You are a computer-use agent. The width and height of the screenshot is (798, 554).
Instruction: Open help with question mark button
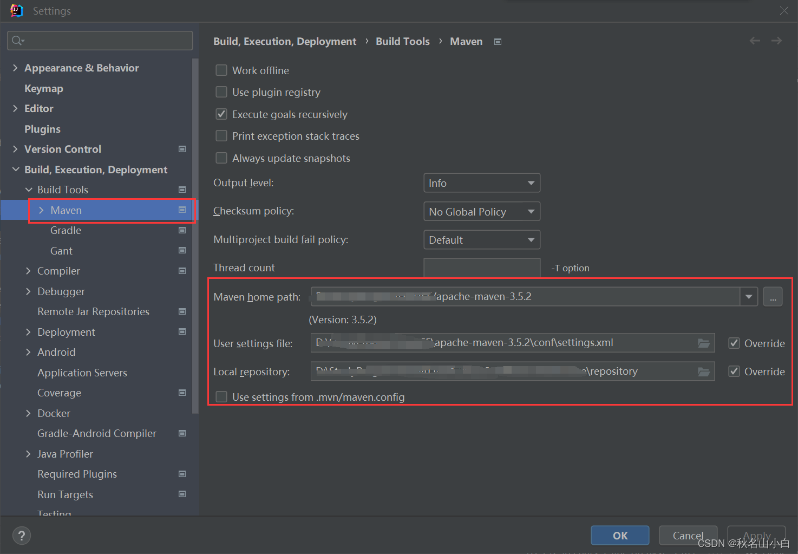[x=21, y=536]
